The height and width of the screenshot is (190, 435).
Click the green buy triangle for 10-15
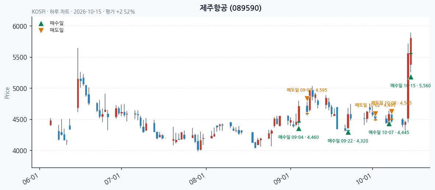(x=411, y=77)
